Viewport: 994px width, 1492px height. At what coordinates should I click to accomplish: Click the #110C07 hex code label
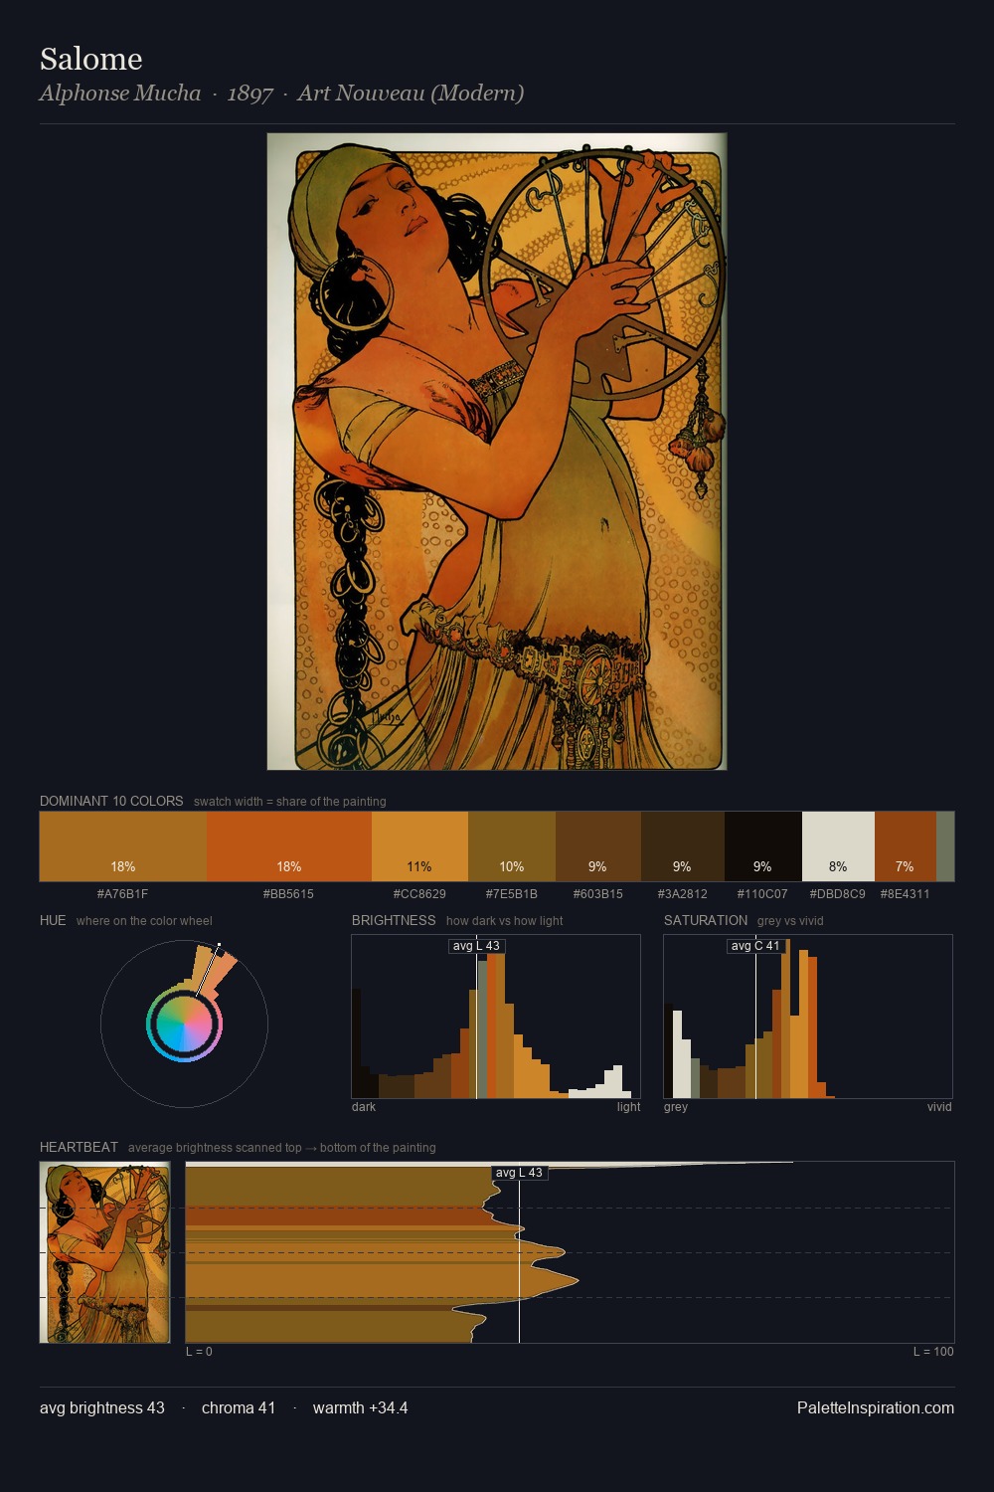(762, 894)
